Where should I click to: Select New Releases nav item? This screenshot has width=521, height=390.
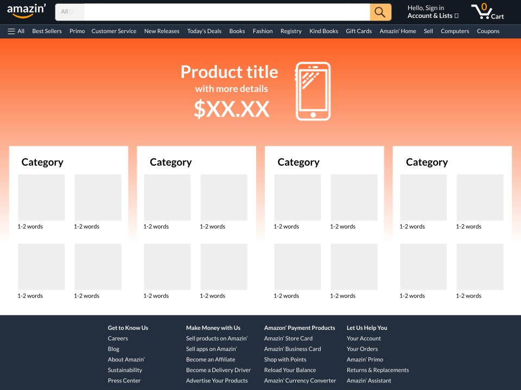(162, 31)
